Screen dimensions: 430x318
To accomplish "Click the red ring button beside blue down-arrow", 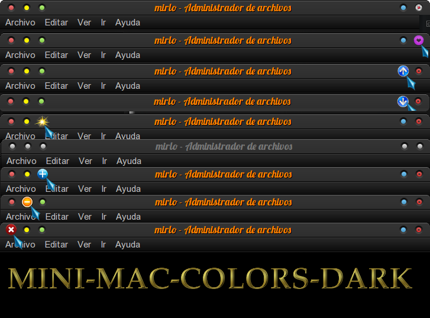I will click(x=418, y=102).
